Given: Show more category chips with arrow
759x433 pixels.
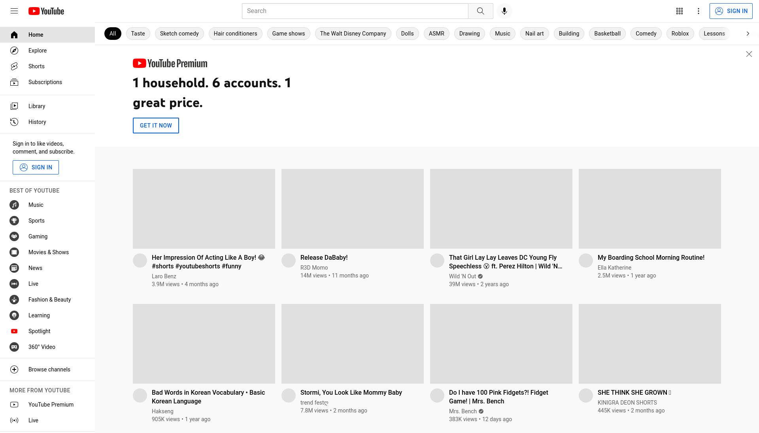Looking at the screenshot, I should click(x=748, y=34).
